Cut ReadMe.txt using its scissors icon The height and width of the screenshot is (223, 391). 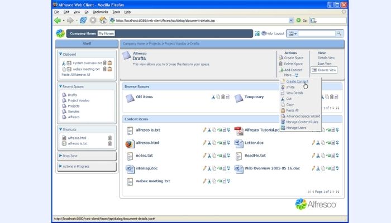click(x=318, y=156)
